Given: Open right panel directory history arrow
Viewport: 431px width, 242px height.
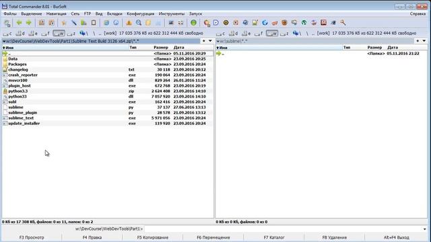Looking at the screenshot, I should (x=424, y=41).
